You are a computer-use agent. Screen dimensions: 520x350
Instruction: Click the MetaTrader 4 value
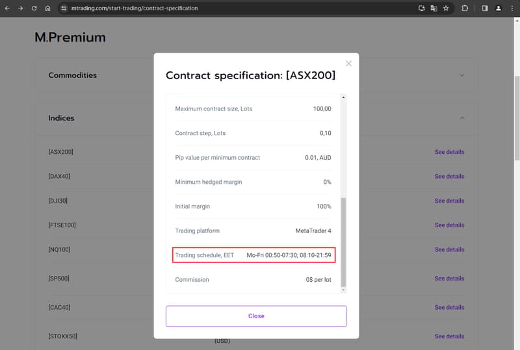pyautogui.click(x=313, y=231)
